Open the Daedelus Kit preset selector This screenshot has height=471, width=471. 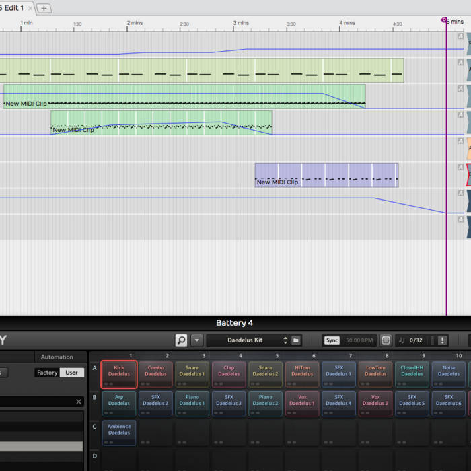(244, 340)
